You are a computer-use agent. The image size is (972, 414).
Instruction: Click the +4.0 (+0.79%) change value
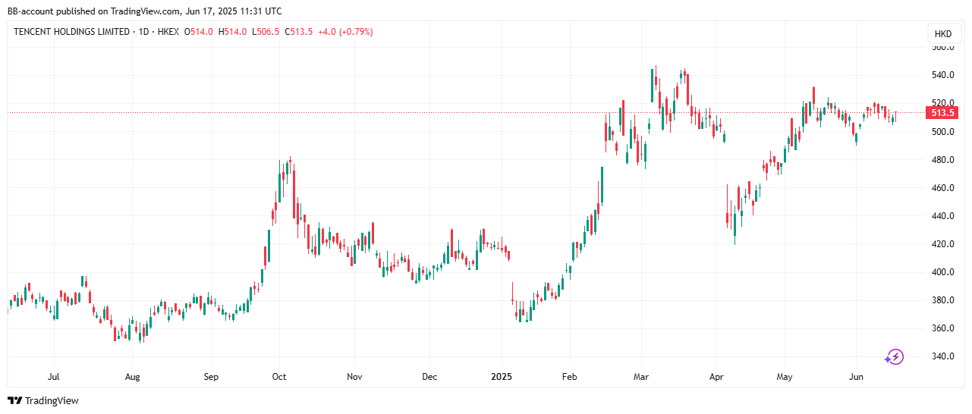345,32
